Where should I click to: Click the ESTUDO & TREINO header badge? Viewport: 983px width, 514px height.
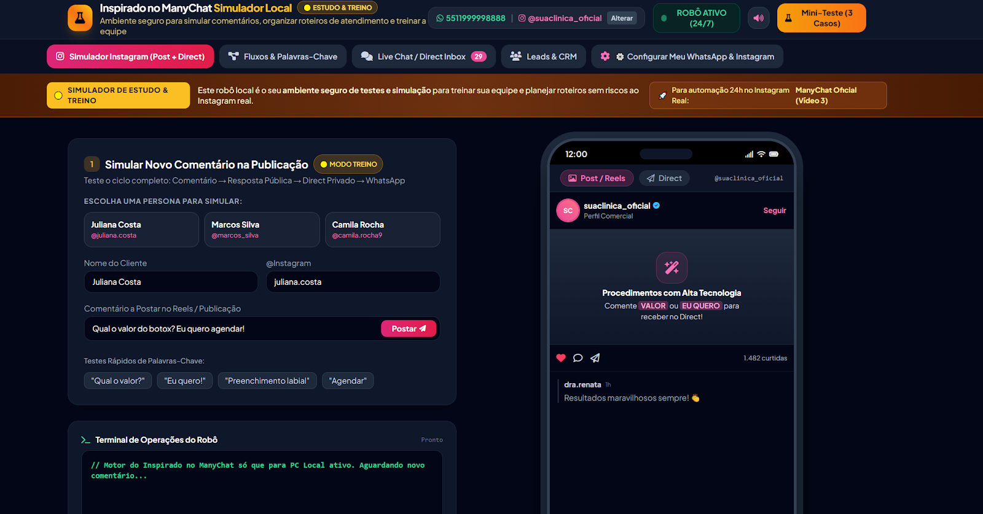click(337, 8)
